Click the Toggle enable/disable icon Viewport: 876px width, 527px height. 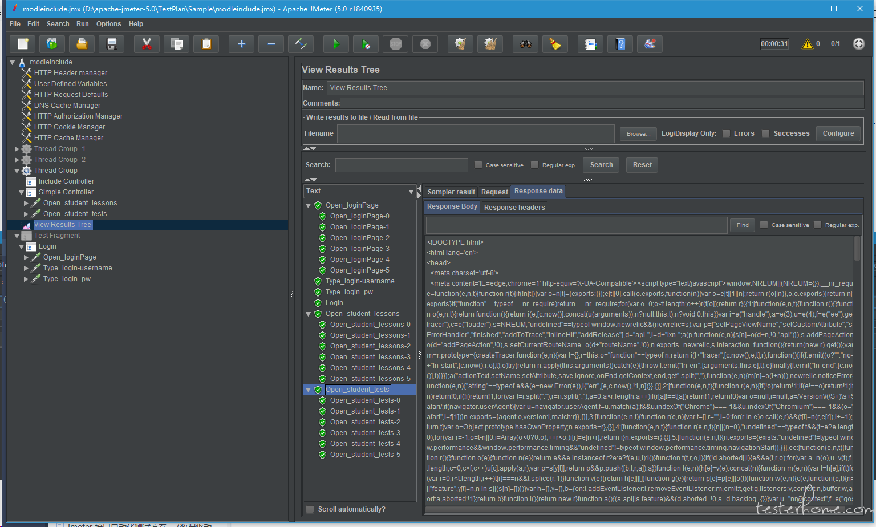[x=301, y=44]
